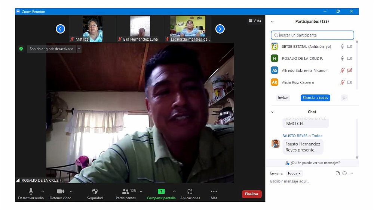Show previous video thumbnails with left arrow
Image resolution: width=374 pixels, height=210 pixels.
[x=60, y=29]
